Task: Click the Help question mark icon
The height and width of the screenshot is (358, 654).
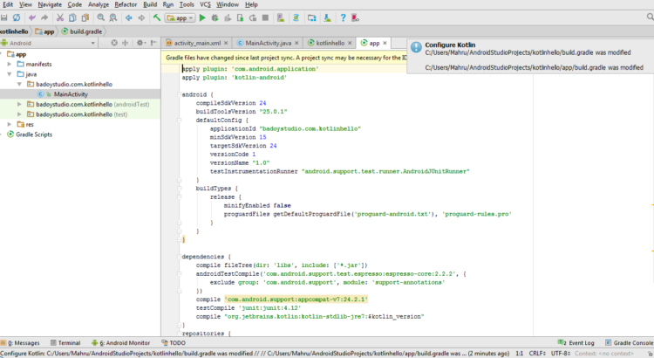Action: click(344, 17)
